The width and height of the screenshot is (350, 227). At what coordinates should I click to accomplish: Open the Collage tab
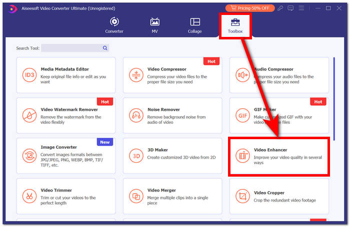tap(194, 25)
